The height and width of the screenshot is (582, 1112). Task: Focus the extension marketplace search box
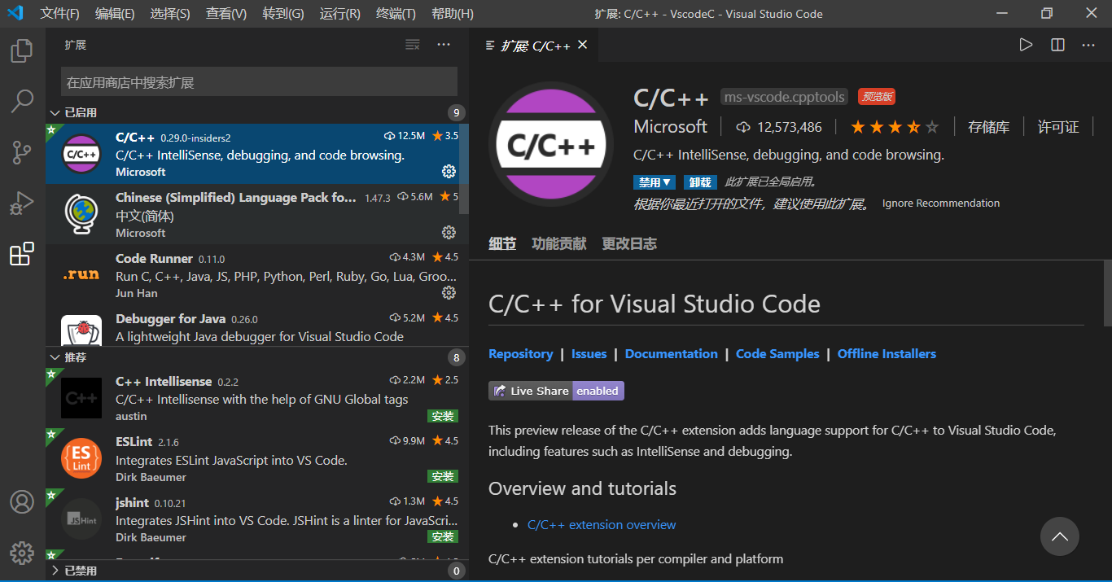259,82
